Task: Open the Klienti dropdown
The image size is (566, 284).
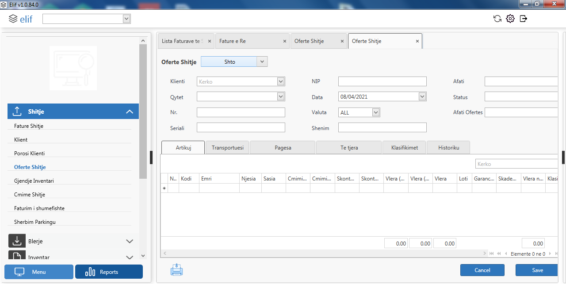Action: click(x=280, y=81)
